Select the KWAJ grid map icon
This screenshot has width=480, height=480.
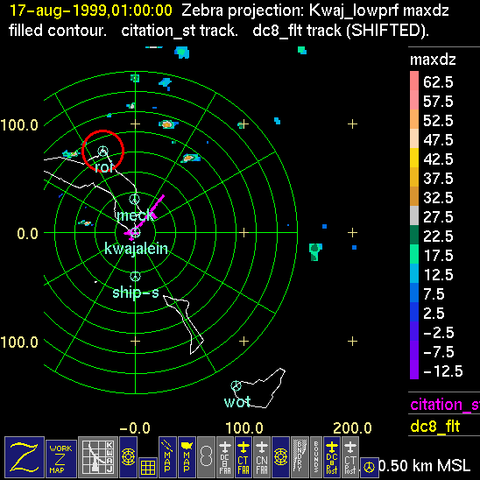click(x=98, y=457)
